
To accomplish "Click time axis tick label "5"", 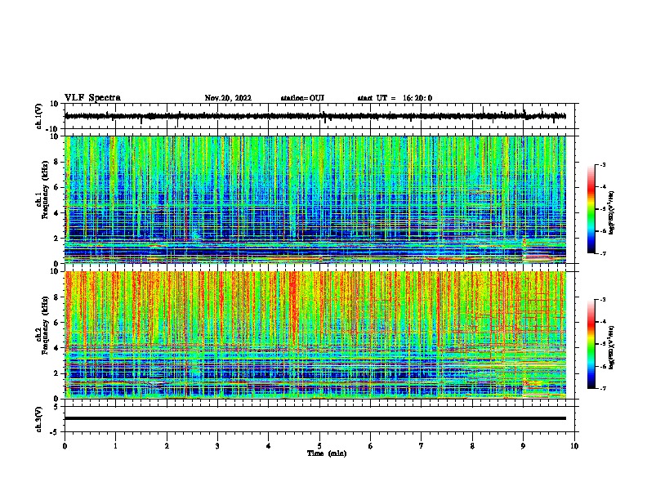I will [319, 446].
